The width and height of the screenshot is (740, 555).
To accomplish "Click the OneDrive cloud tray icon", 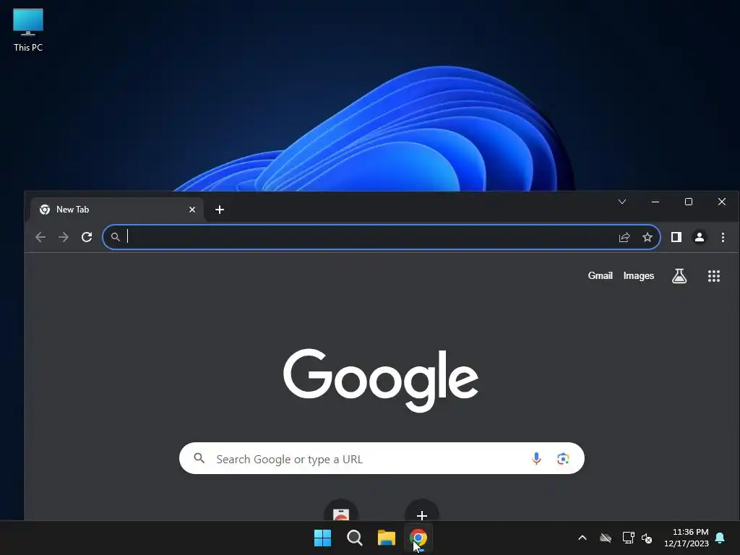I will point(606,538).
